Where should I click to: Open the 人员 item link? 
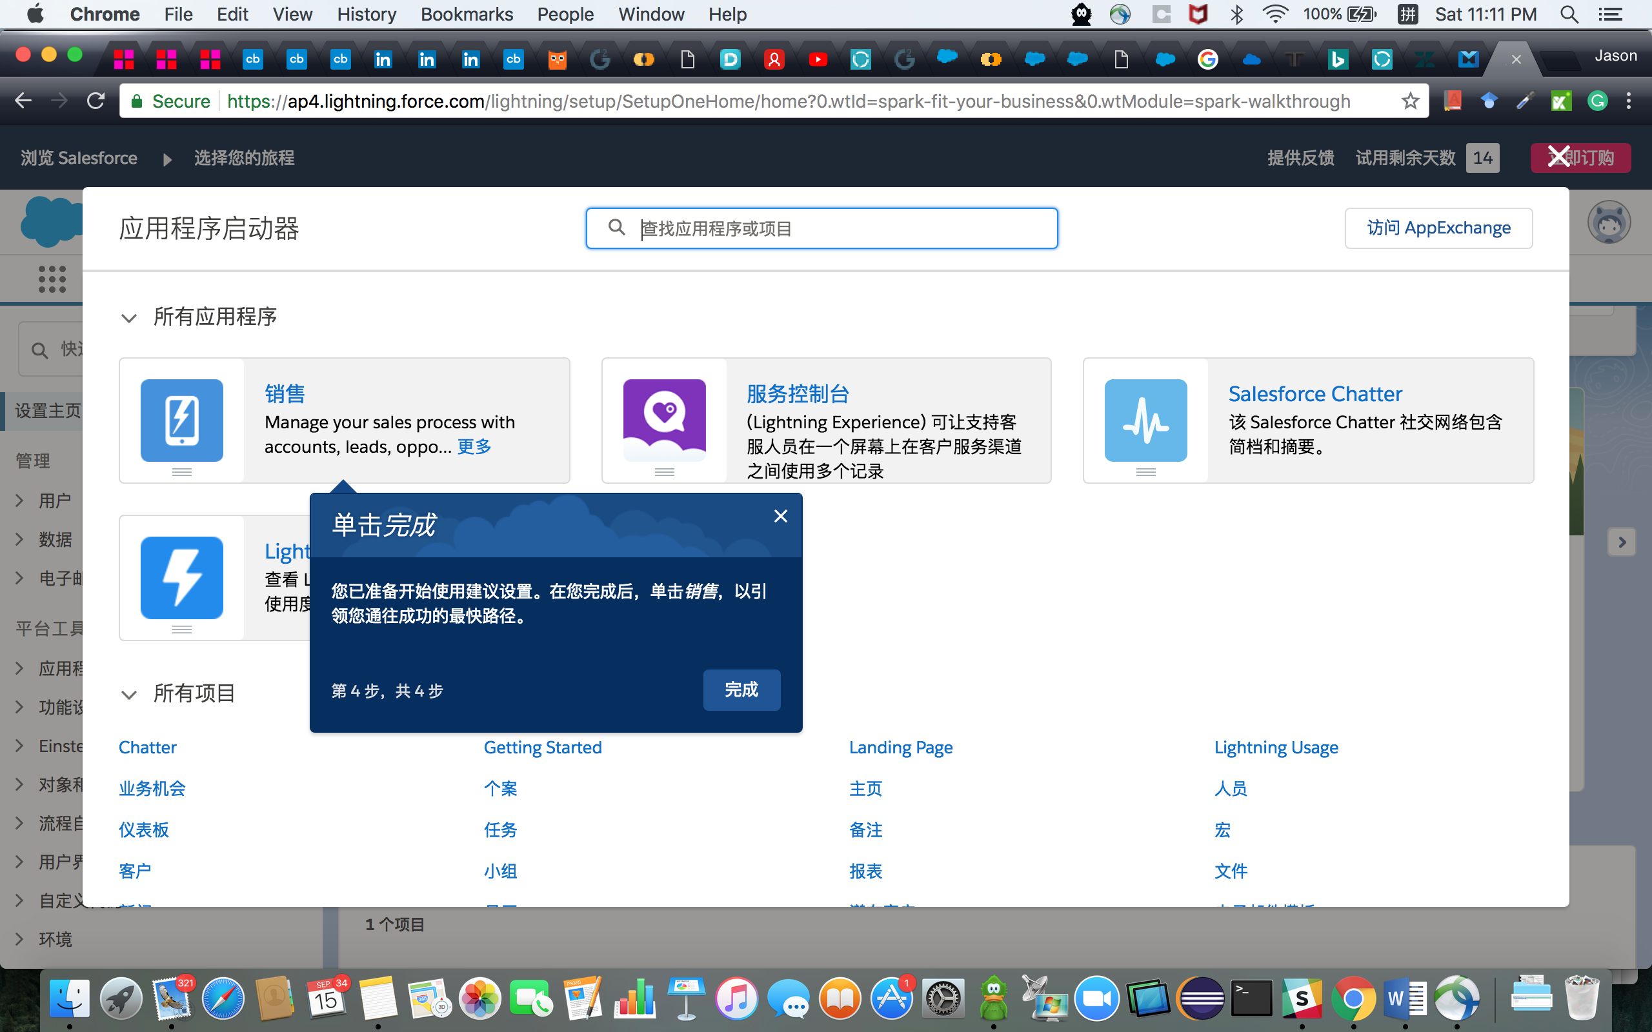(1231, 788)
